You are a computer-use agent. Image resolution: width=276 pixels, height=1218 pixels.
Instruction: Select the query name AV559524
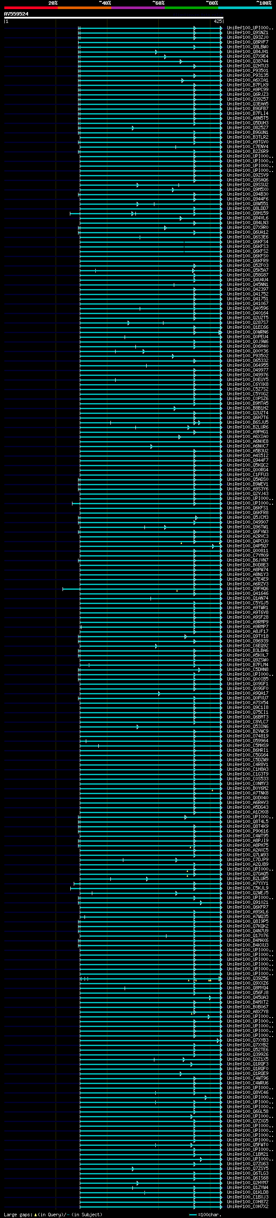tap(16, 14)
